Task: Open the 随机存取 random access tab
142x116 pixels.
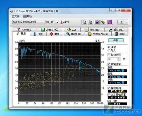Action: click(x=93, y=30)
